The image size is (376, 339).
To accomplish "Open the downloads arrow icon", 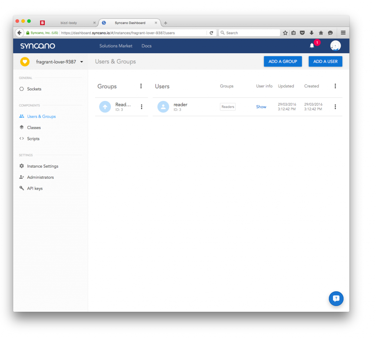I will pyautogui.click(x=311, y=33).
